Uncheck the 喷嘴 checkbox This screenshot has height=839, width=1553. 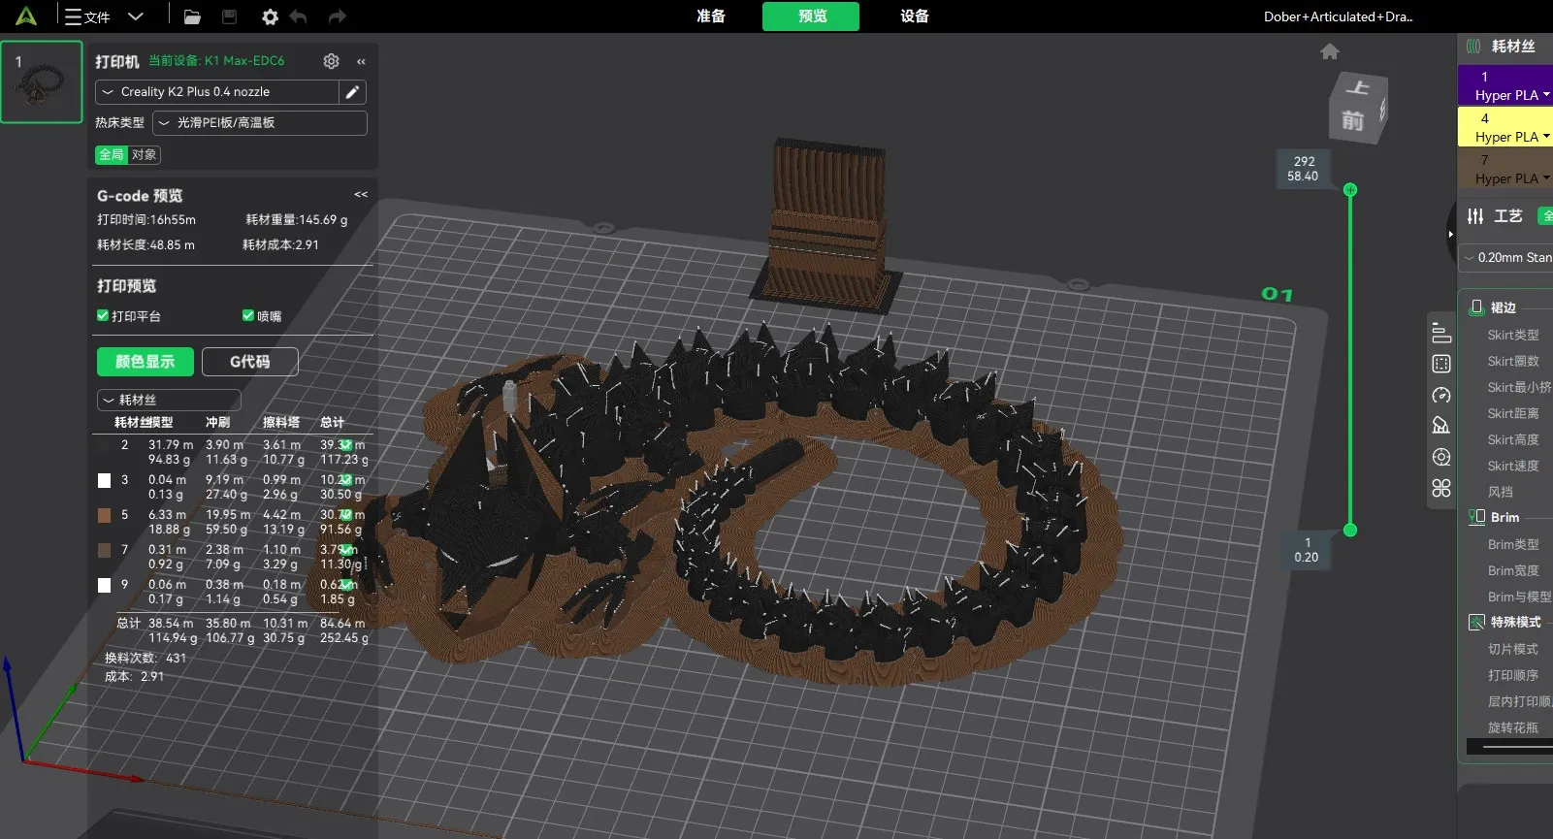tap(248, 316)
